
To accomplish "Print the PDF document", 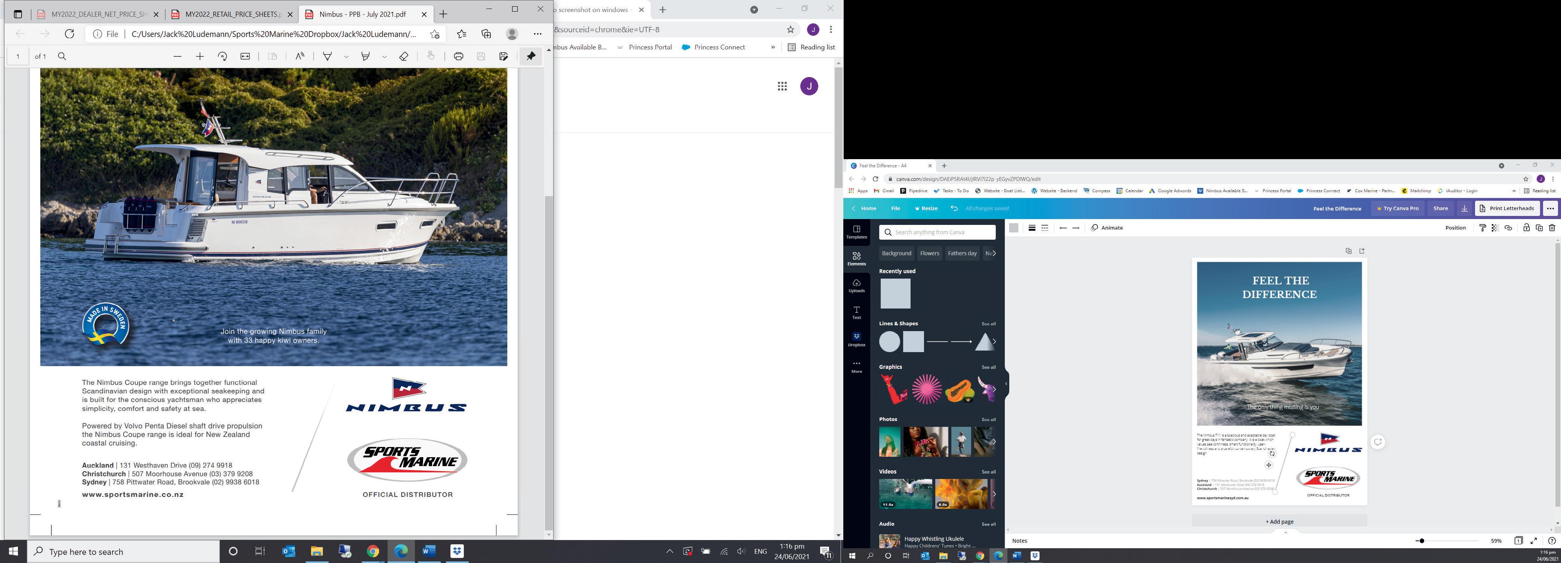I will 458,56.
